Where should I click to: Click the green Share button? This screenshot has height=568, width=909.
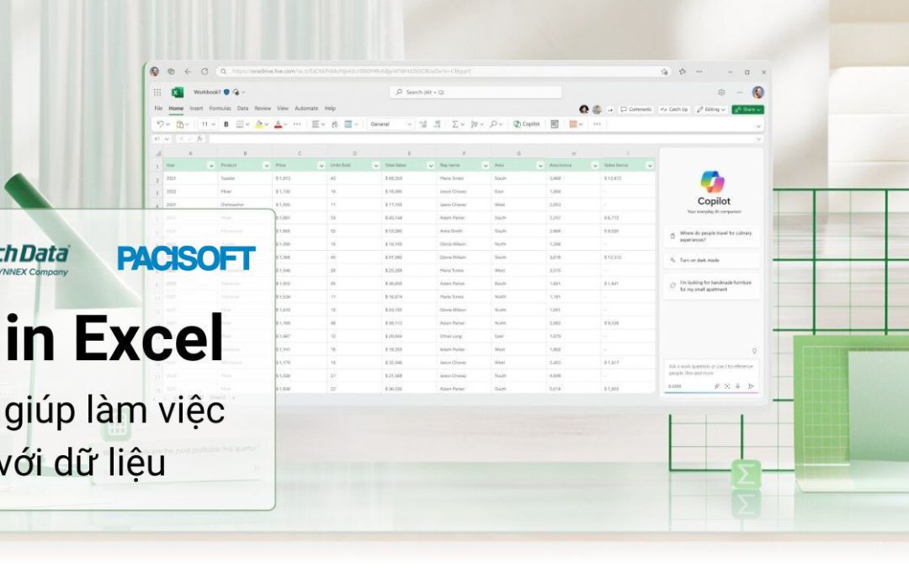coord(747,109)
